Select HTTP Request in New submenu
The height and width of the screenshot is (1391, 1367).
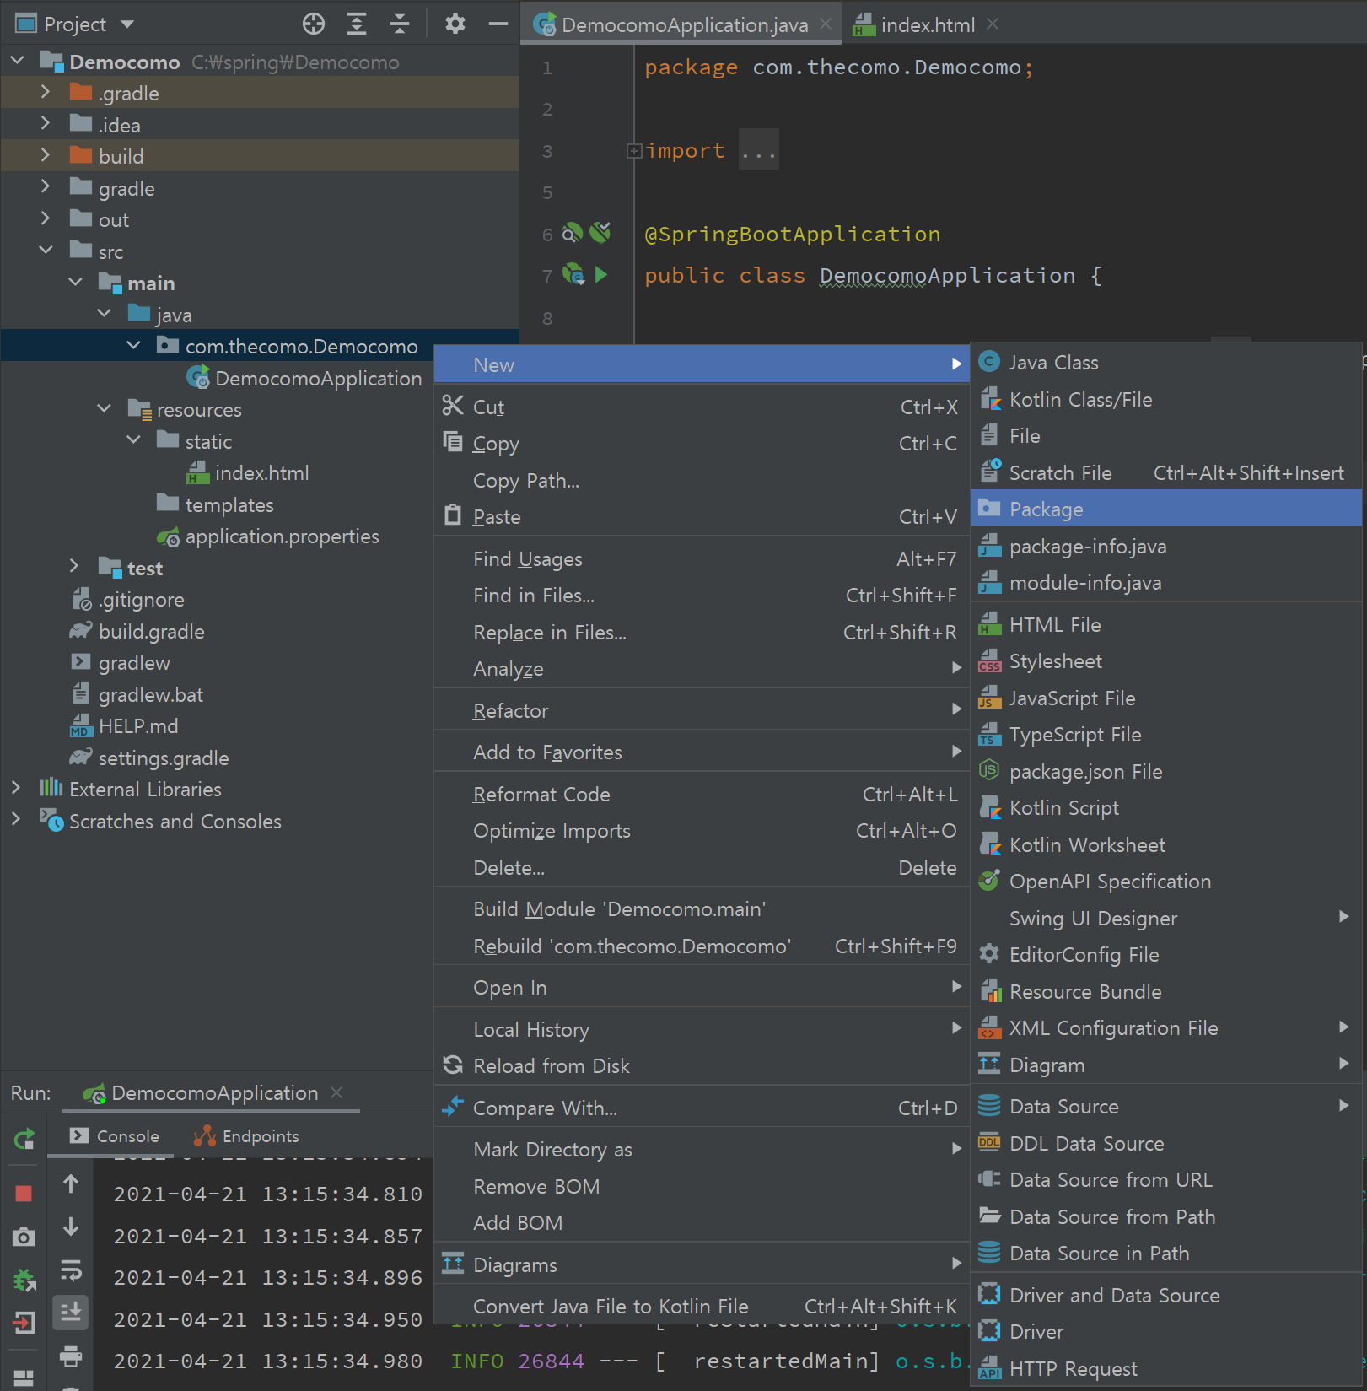pyautogui.click(x=1166, y=1368)
